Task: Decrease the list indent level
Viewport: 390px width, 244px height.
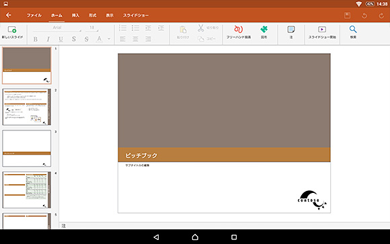Action: [148, 28]
